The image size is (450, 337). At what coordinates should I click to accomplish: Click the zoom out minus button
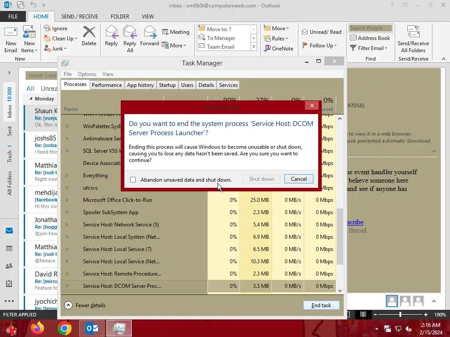tap(375, 314)
